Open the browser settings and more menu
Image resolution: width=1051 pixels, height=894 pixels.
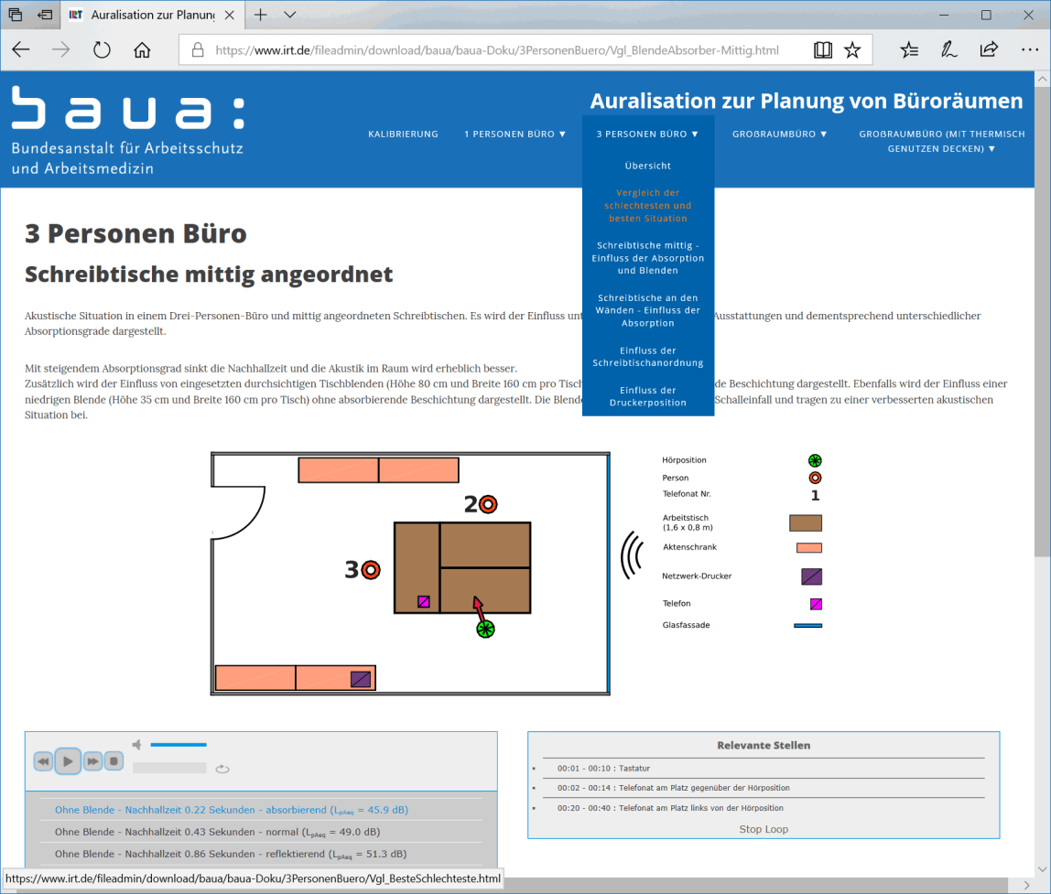(1030, 49)
